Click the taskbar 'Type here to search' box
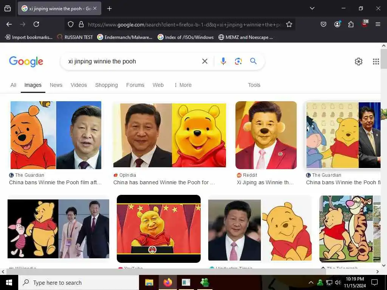The image size is (387, 290). [79, 282]
